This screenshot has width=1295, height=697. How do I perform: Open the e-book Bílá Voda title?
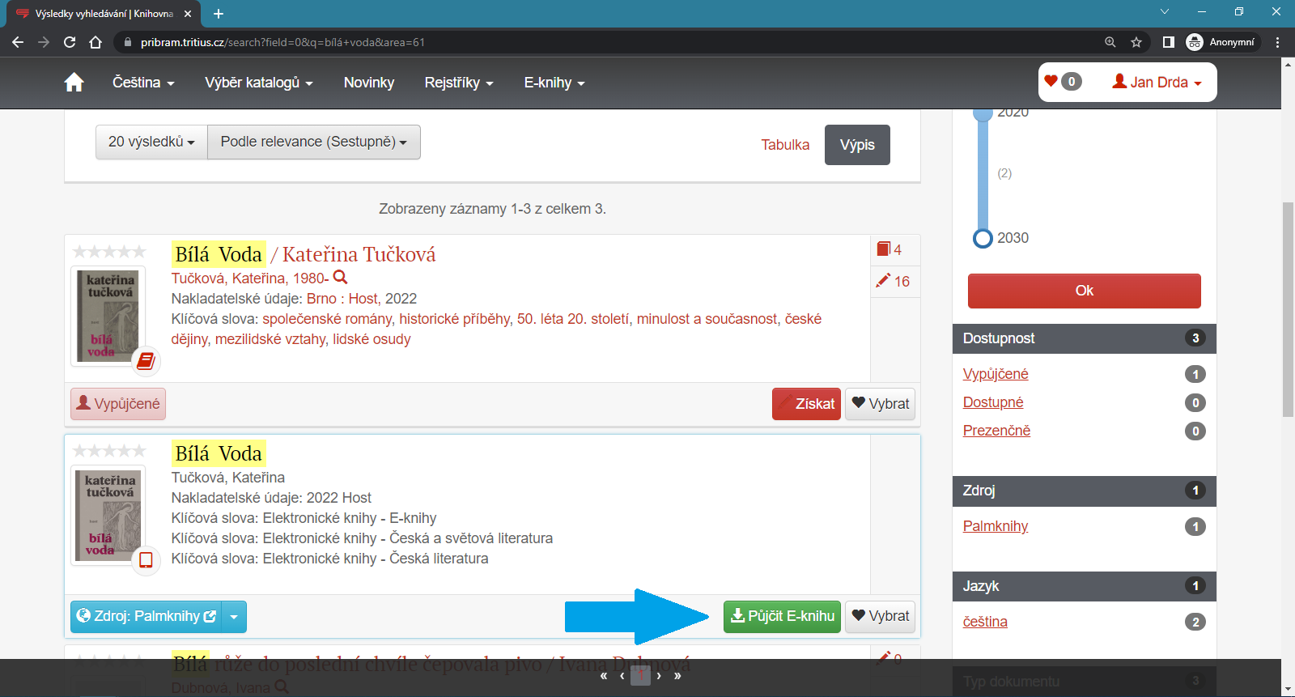point(219,453)
